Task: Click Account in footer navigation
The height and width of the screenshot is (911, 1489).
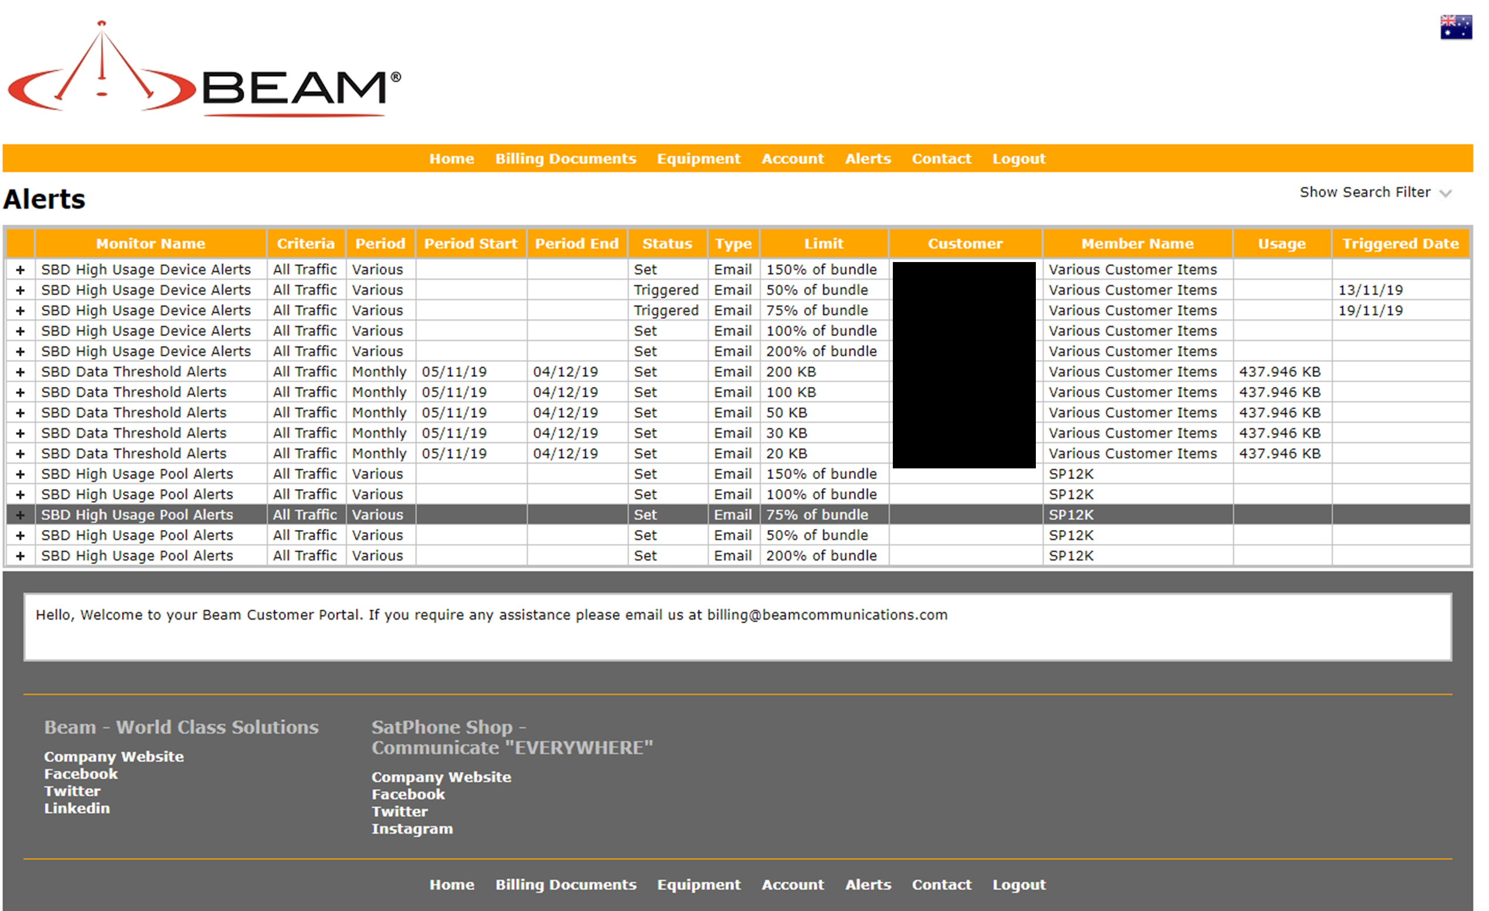Action: point(792,885)
